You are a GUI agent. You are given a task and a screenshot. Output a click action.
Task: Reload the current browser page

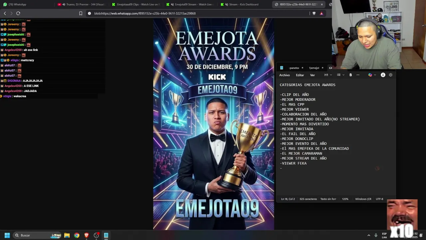coord(18,13)
